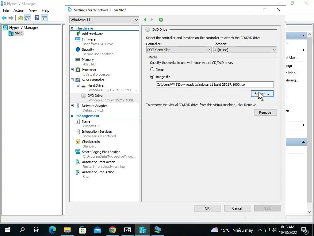Click the volume icon in system tray
314x236 pixels.
[x=274, y=230]
